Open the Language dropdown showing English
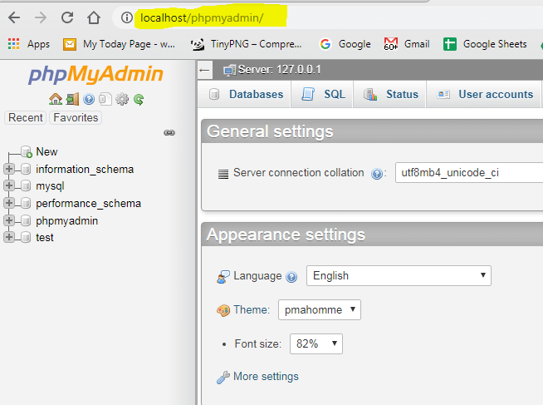Image resolution: width=543 pixels, height=405 pixels. pos(399,275)
